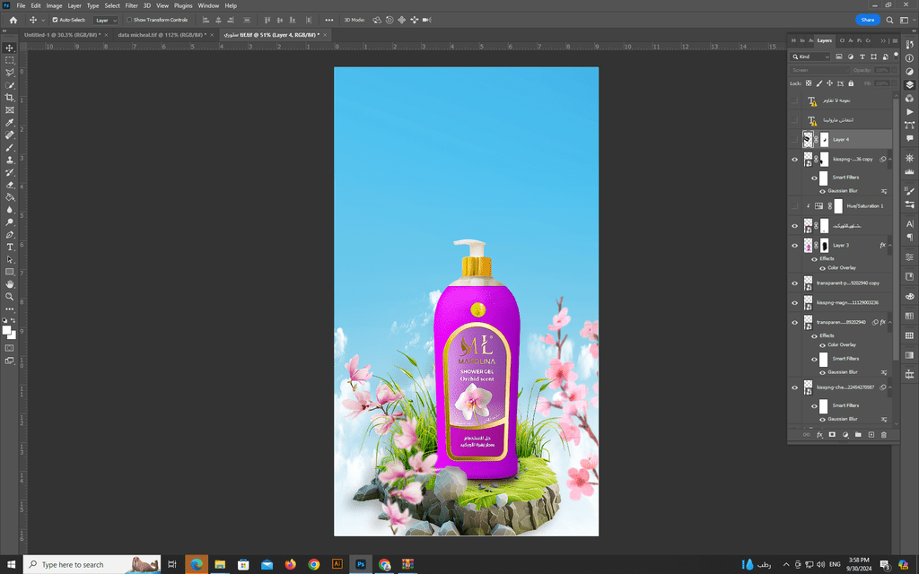Enable Show Transform Controls checkbox

[x=129, y=20]
